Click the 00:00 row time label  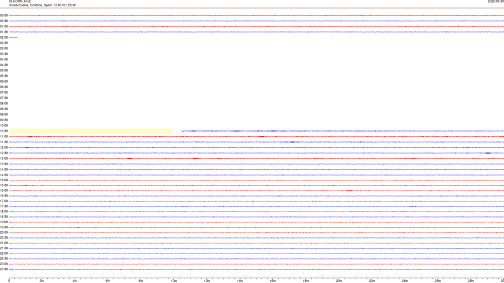tap(4, 15)
